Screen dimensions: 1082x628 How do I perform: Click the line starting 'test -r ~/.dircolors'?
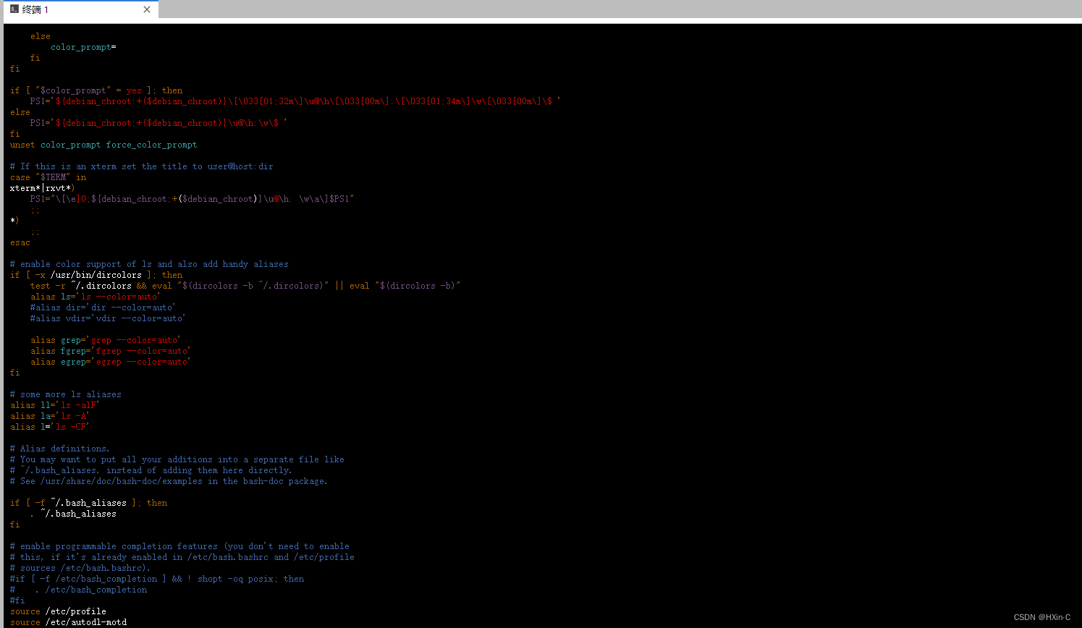coord(245,286)
